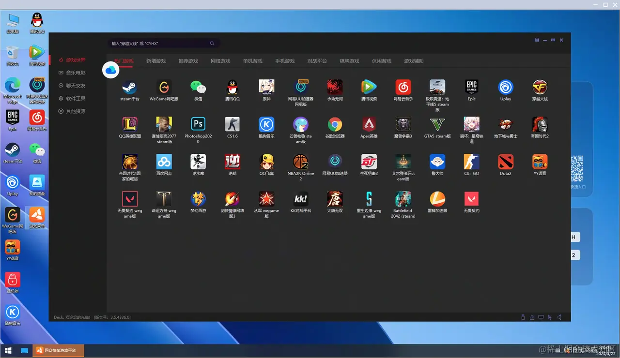Open NBA2K Online 2 icon
The image size is (620, 358).
[301, 162]
